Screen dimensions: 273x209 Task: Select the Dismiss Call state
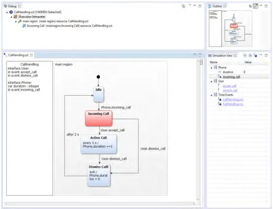click(99, 176)
